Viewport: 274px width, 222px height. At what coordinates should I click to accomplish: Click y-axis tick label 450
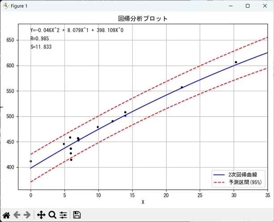click(x=10, y=142)
